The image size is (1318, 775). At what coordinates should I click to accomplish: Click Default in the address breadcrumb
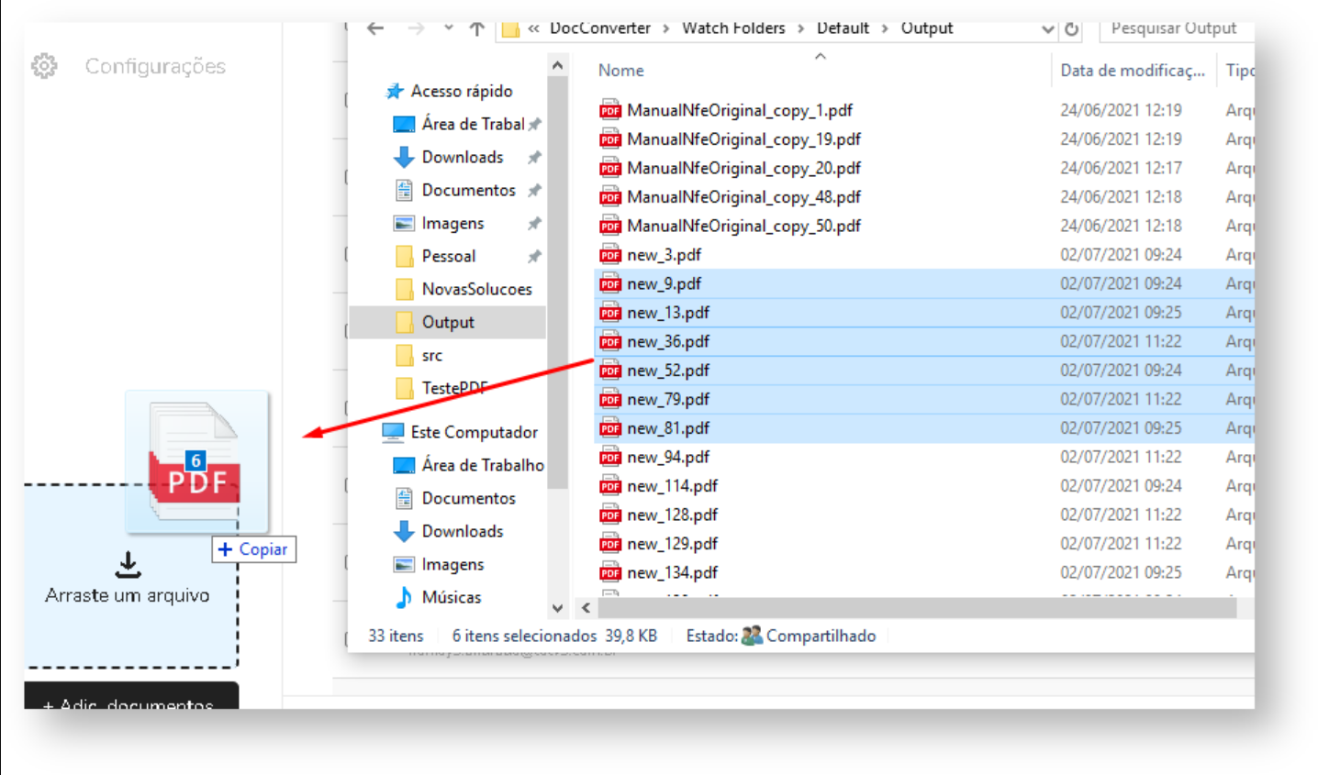(843, 28)
